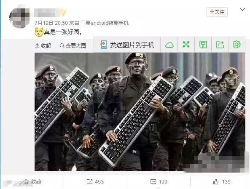Click the phone icon beside 发送图片到手机
Image resolution: width=250 pixels, height=189 pixels.
(x=104, y=45)
